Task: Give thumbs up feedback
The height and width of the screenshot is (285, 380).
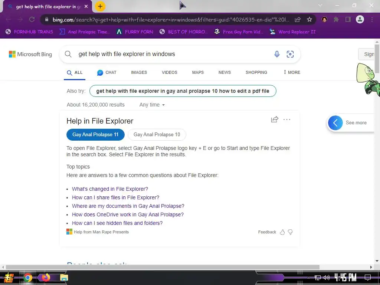Action: tap(282, 232)
